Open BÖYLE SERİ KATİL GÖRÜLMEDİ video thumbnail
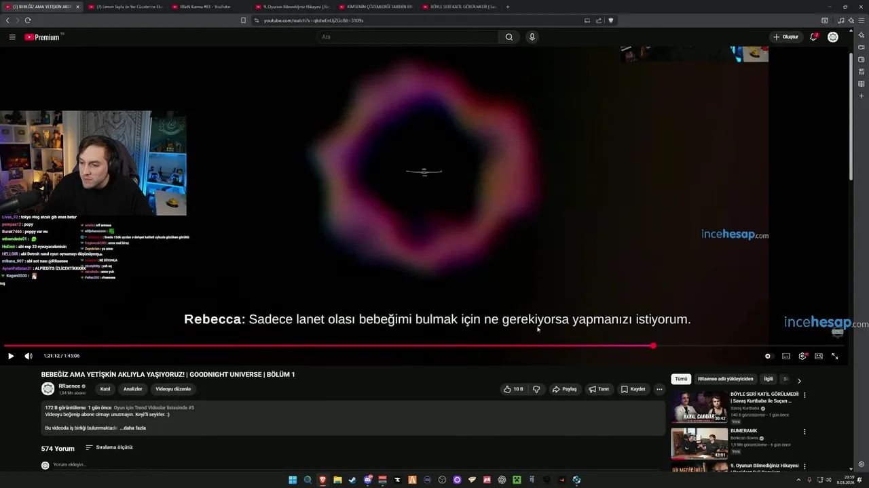Viewport: 869px width, 488px height. (699, 407)
